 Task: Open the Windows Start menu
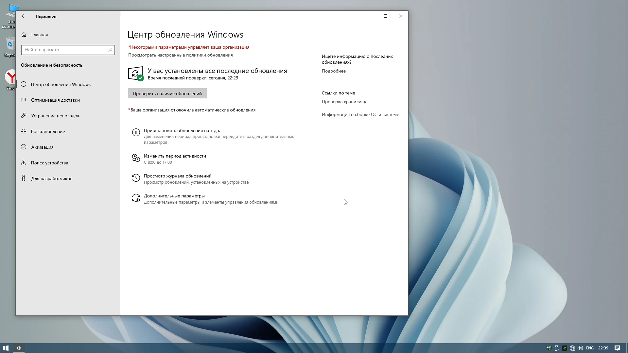pos(6,348)
